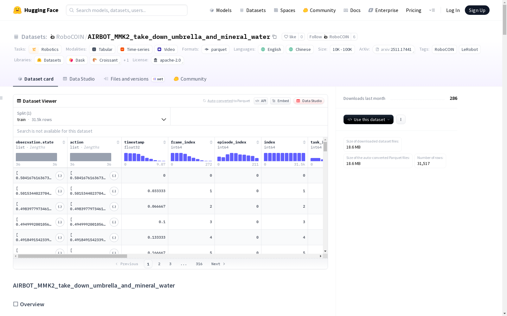Screen dimensions: 507x316
Task: Click the Log In link
Action: [x=453, y=10]
